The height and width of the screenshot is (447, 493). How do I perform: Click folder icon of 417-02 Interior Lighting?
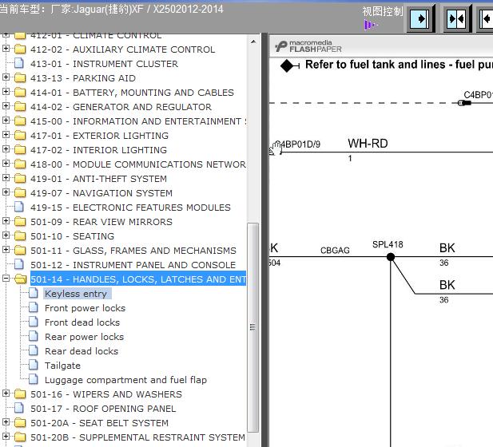coord(21,149)
